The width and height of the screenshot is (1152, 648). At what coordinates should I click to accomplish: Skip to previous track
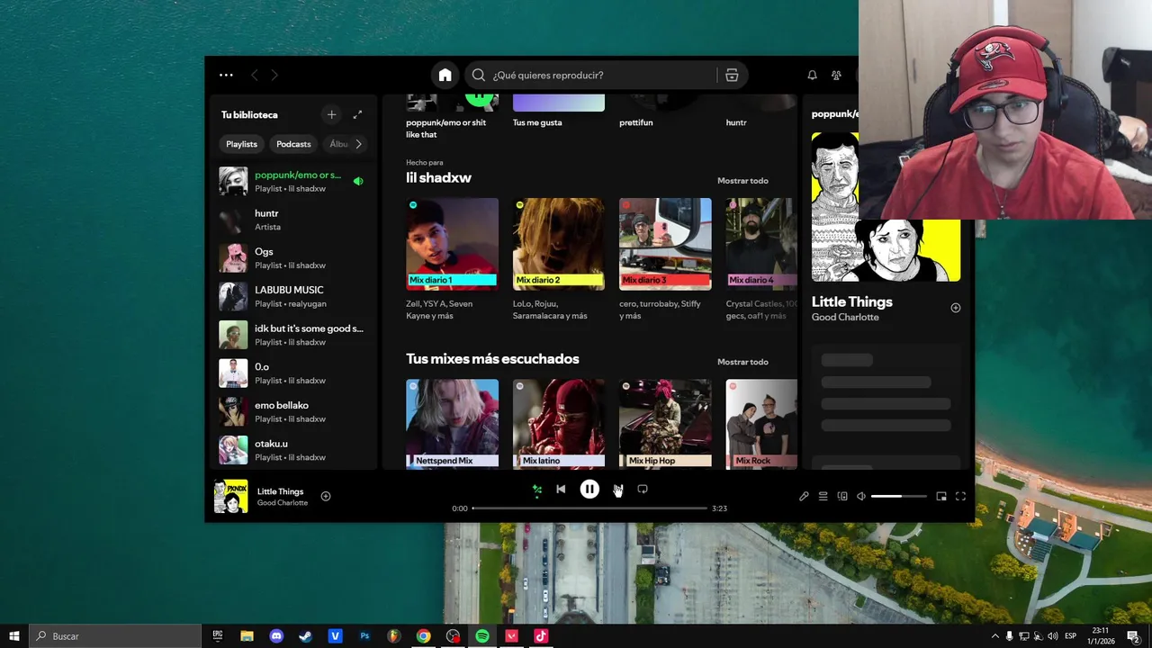tap(561, 490)
